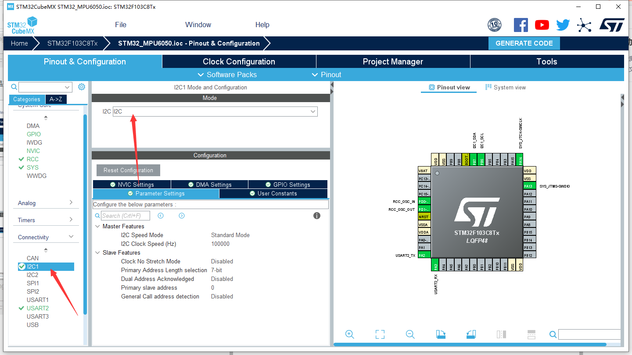This screenshot has height=355, width=632.
Task: Click the ST logo in the header
Action: click(x=612, y=25)
